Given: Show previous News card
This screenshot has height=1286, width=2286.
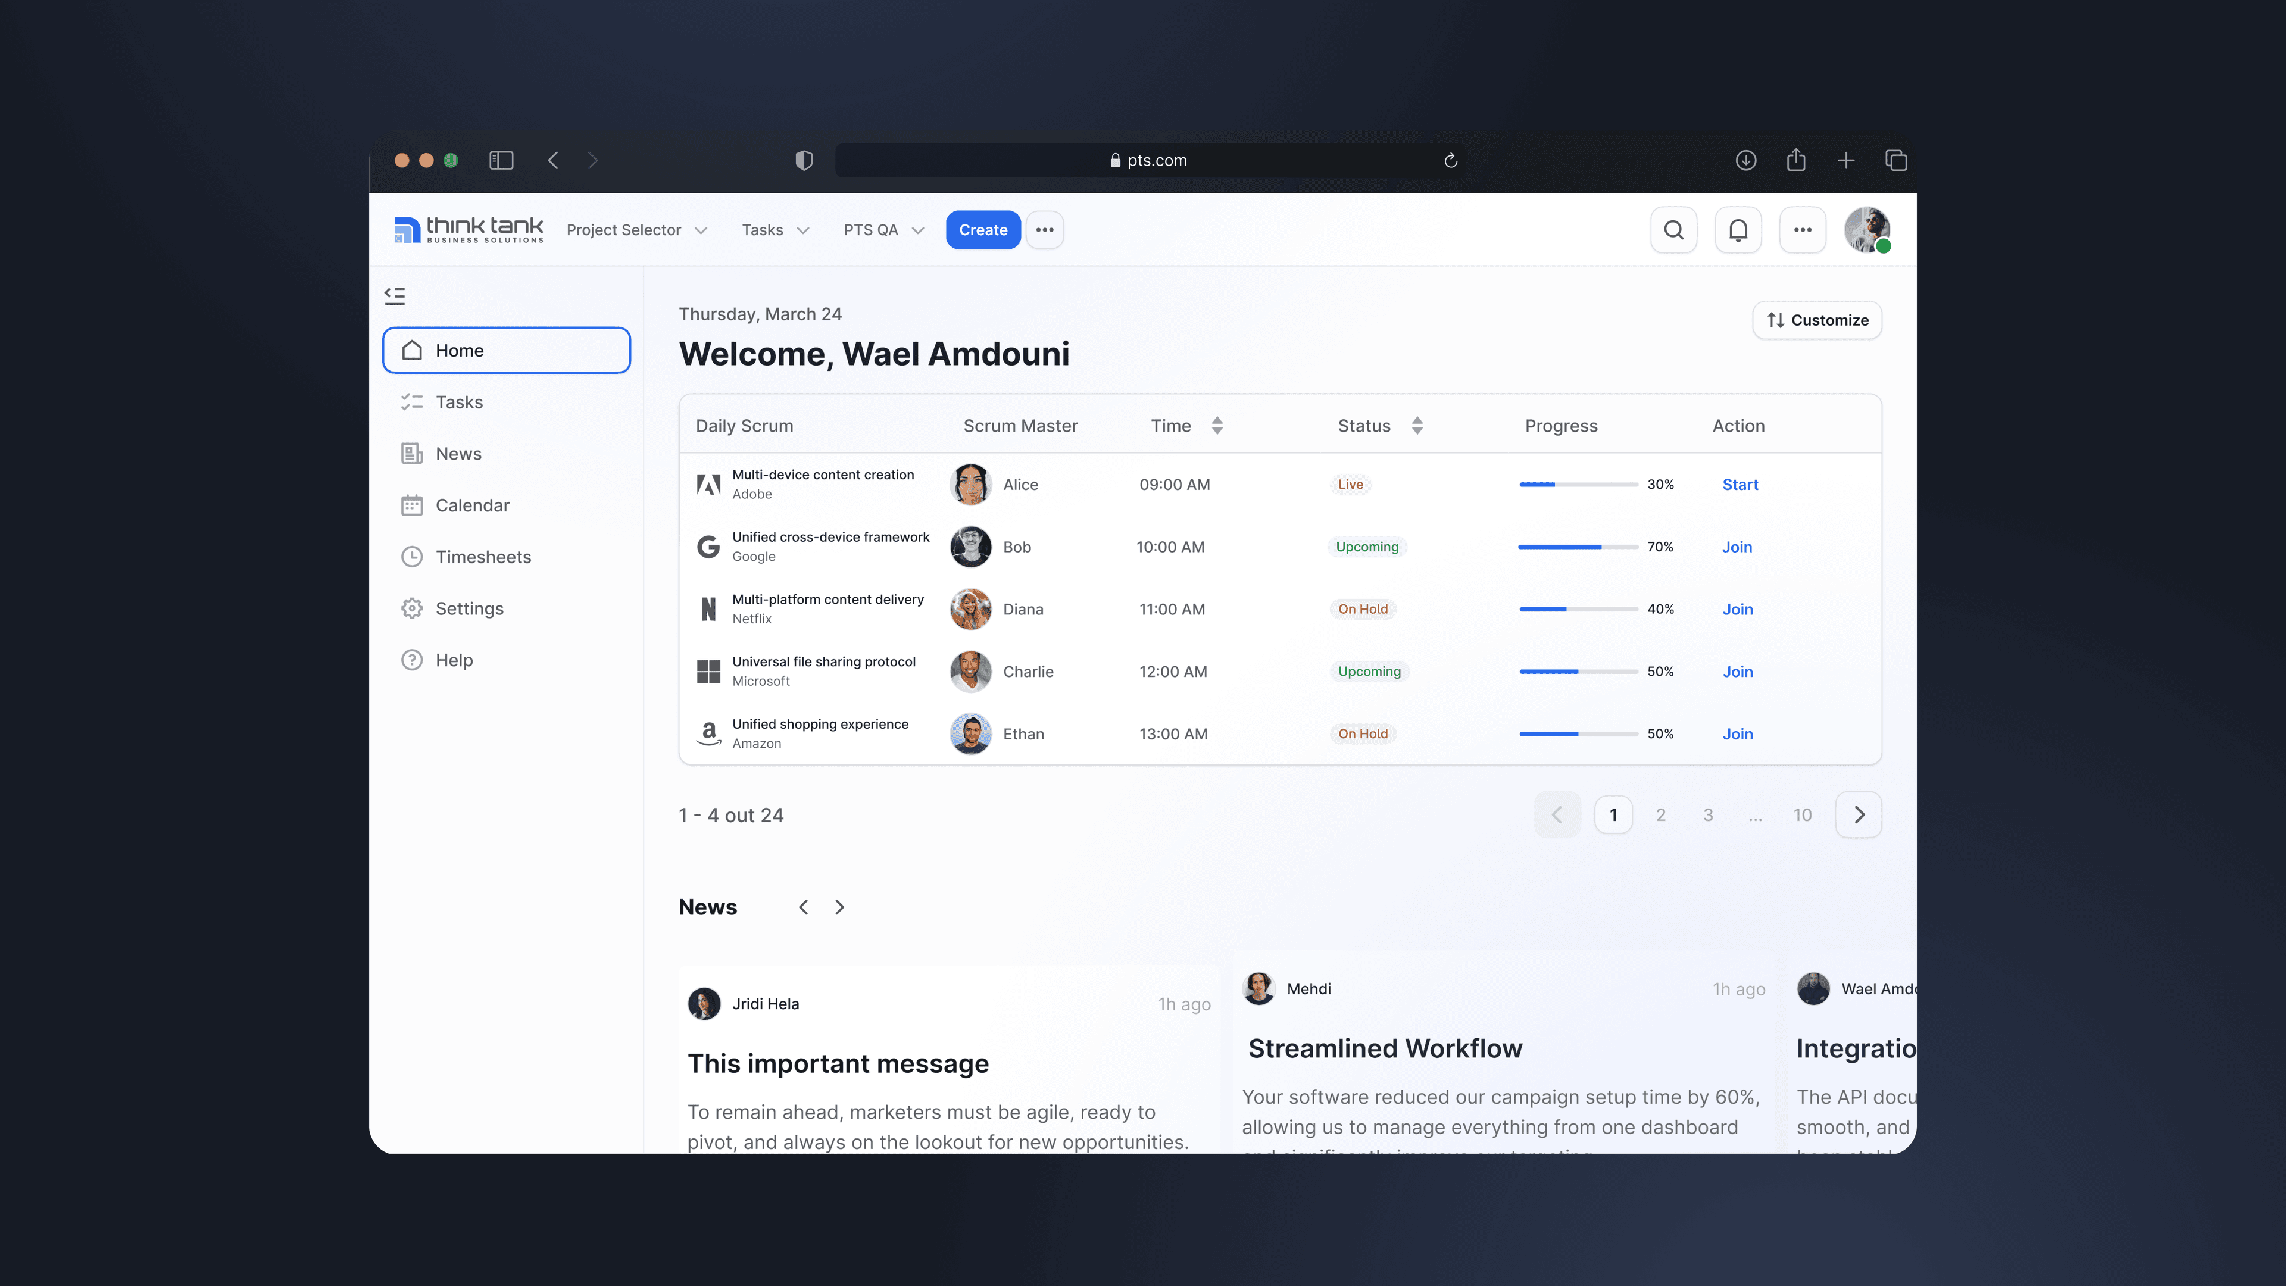Looking at the screenshot, I should [x=803, y=907].
